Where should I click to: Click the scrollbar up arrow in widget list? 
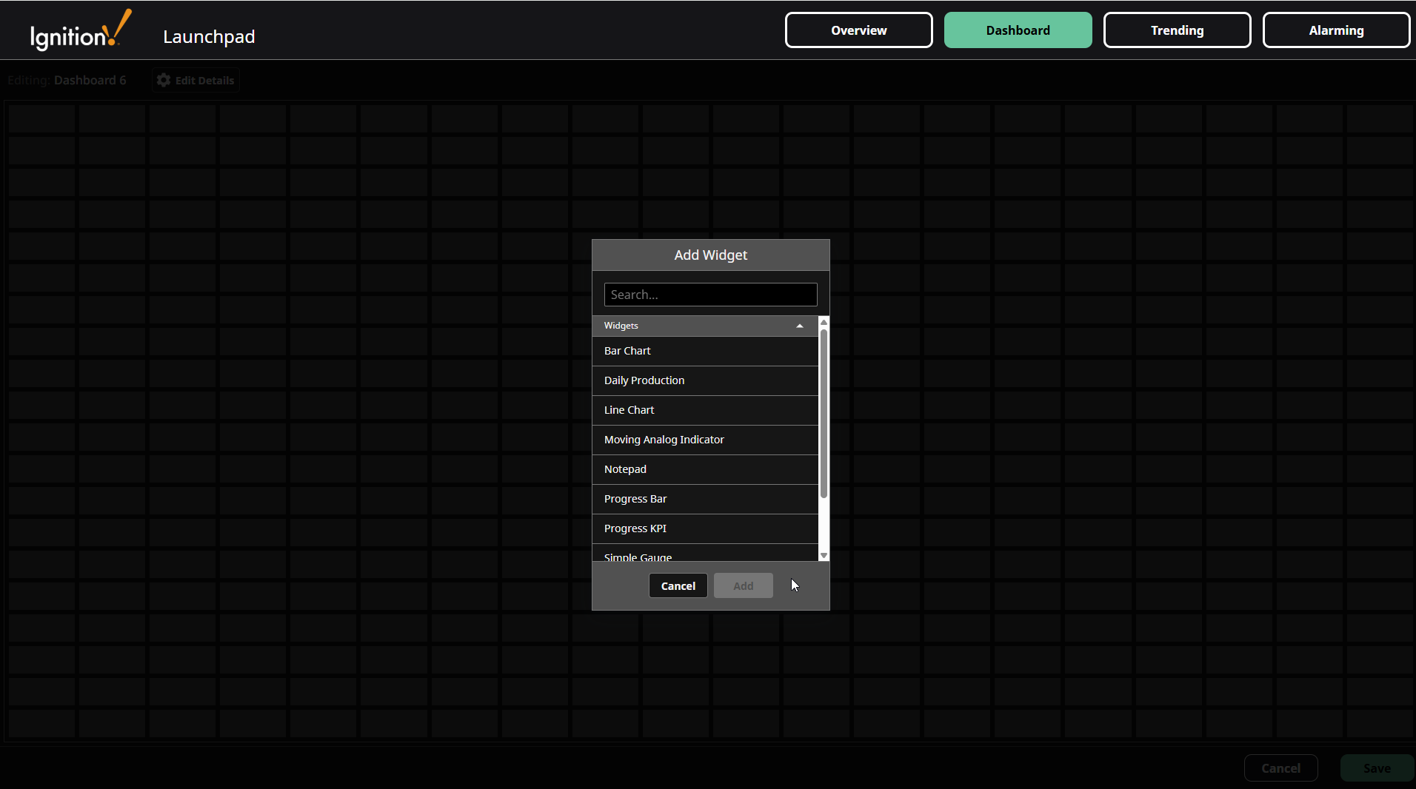(x=824, y=322)
